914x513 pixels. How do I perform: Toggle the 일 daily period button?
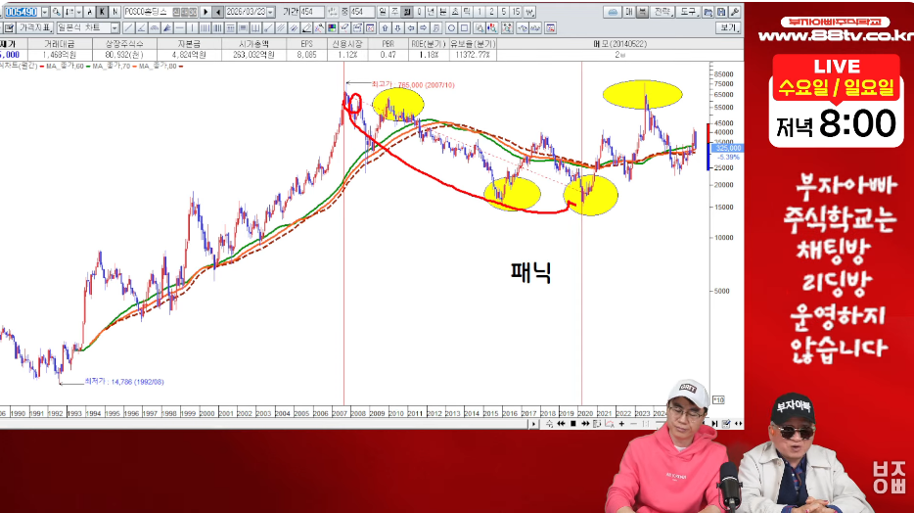pyautogui.click(x=383, y=12)
